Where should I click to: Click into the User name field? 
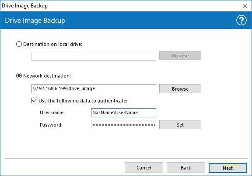[123, 113]
